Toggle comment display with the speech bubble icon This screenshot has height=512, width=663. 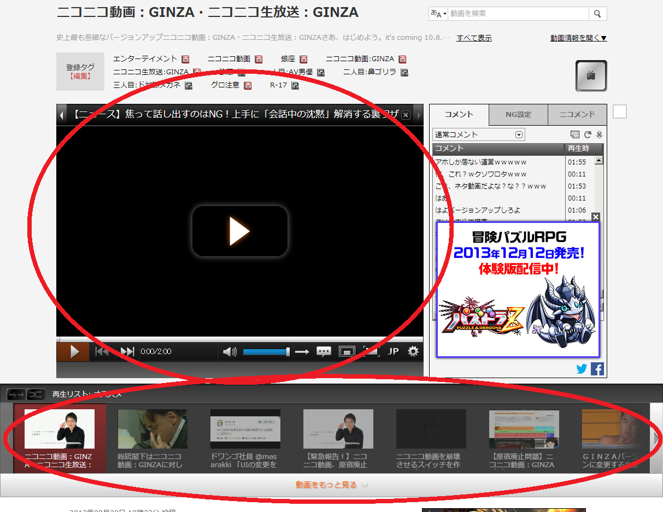324,352
